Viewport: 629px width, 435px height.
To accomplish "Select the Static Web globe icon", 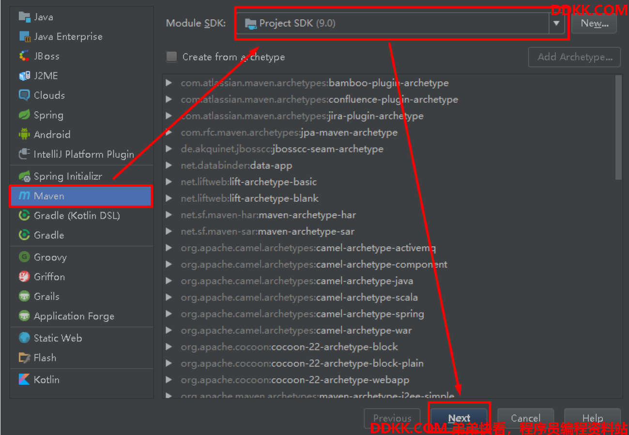I will pos(24,338).
